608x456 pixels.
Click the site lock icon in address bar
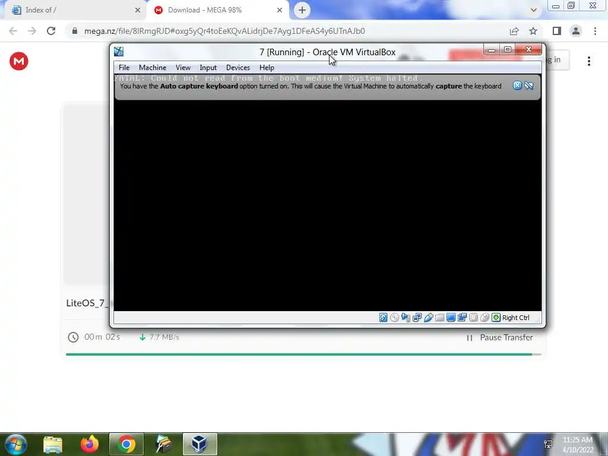click(x=75, y=31)
